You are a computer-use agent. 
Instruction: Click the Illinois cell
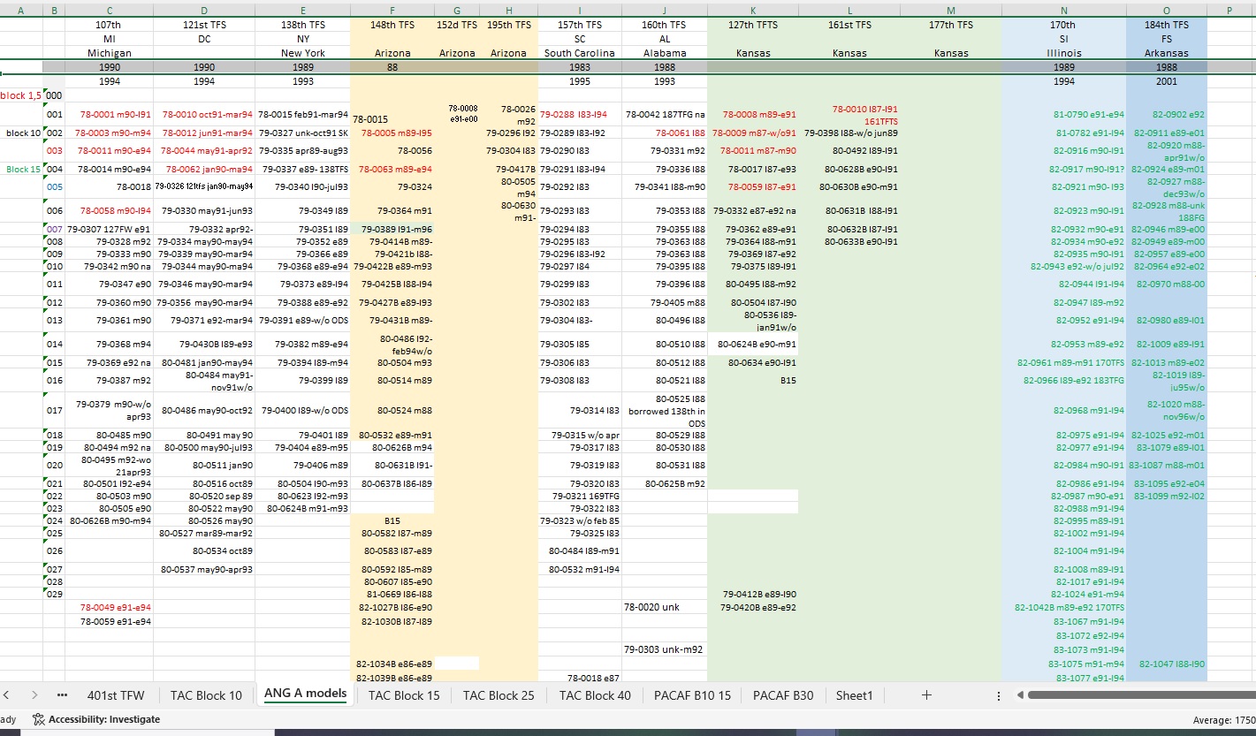1064,53
